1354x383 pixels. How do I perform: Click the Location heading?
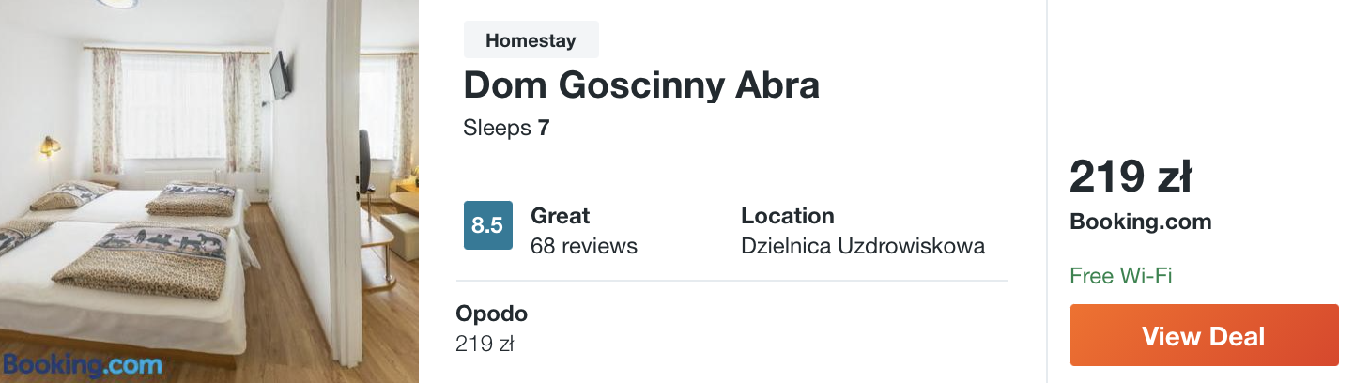(x=787, y=216)
